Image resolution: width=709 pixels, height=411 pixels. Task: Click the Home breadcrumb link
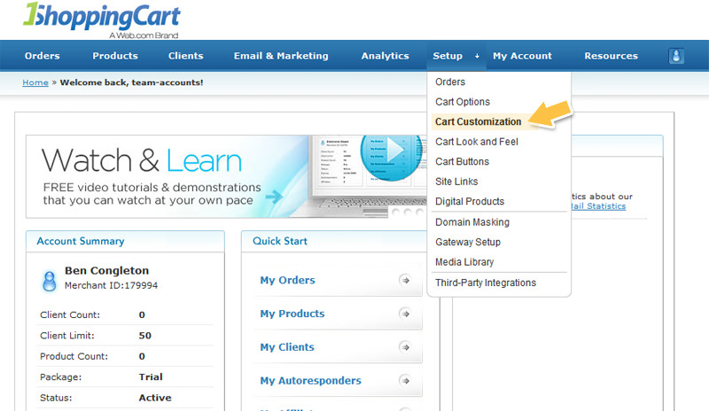tap(35, 82)
